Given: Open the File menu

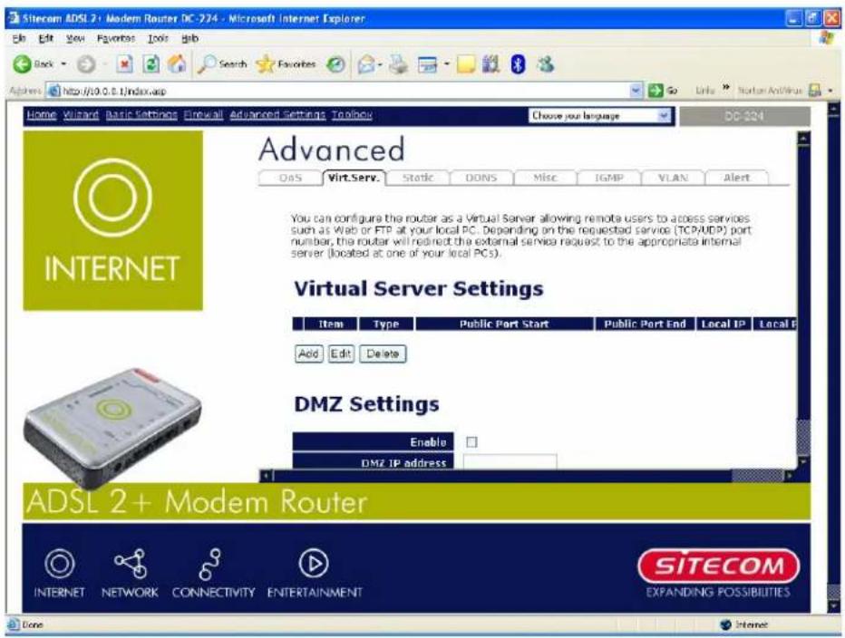Looking at the screenshot, I should pyautogui.click(x=19, y=38).
